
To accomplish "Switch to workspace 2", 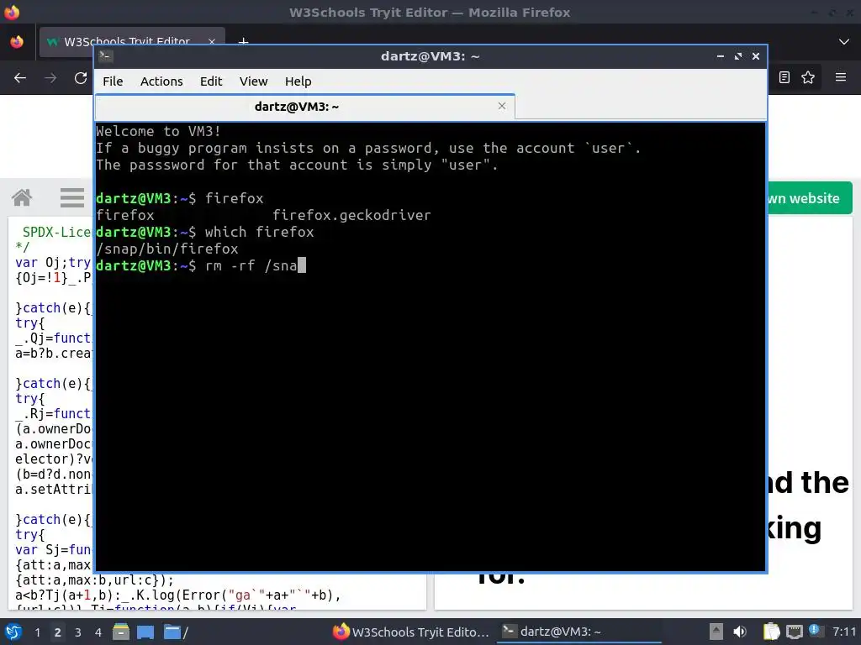I will [58, 632].
